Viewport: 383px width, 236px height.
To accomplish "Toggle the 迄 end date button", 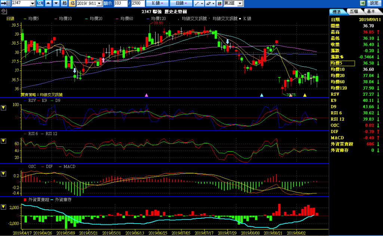I will tap(72, 3).
